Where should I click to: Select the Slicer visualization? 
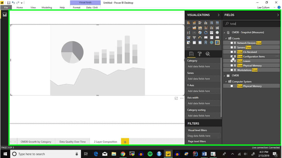coord(188,42)
